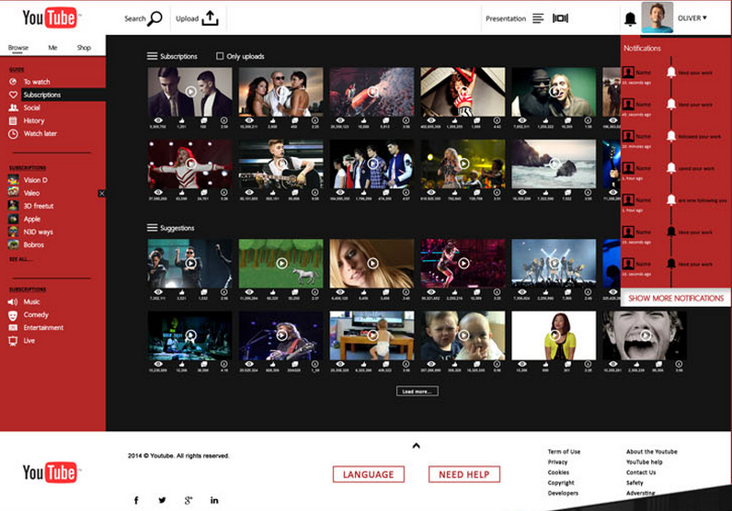Click the Load more button
732x511 pixels.
click(x=417, y=392)
